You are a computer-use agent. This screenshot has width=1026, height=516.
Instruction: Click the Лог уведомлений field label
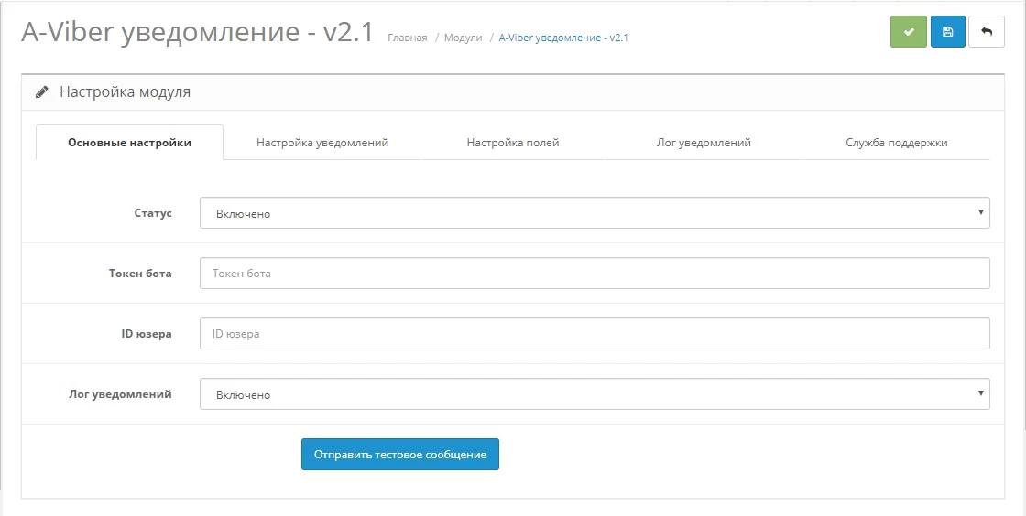(120, 393)
